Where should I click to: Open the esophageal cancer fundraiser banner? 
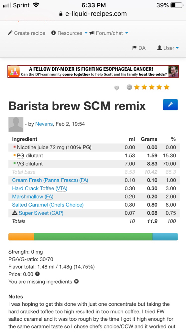pyautogui.click(x=93, y=72)
